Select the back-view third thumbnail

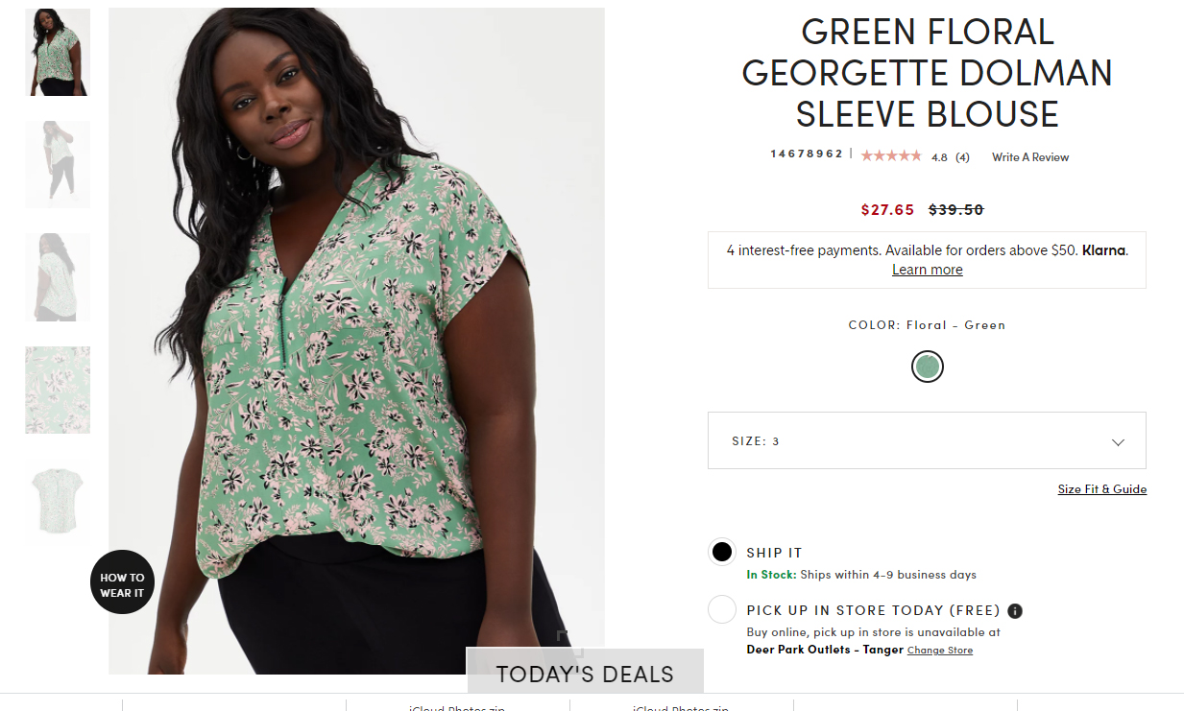pyautogui.click(x=58, y=276)
